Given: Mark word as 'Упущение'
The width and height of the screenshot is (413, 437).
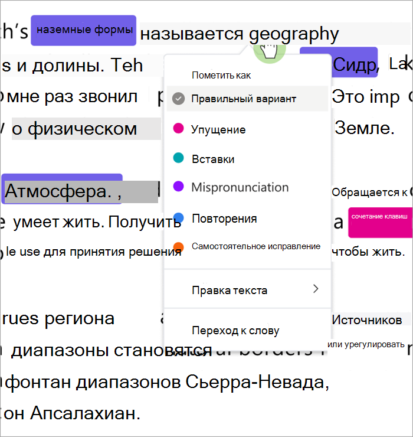Looking at the screenshot, I should click(218, 129).
